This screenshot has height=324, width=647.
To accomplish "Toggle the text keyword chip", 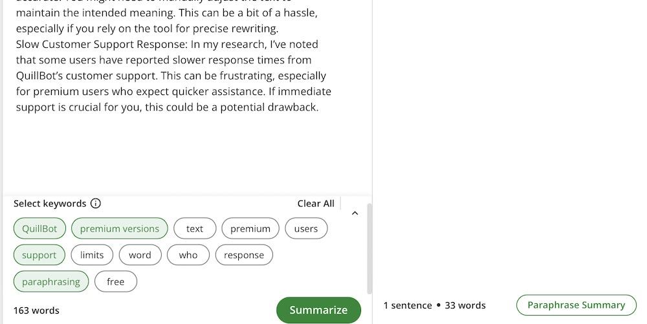I will (195, 228).
